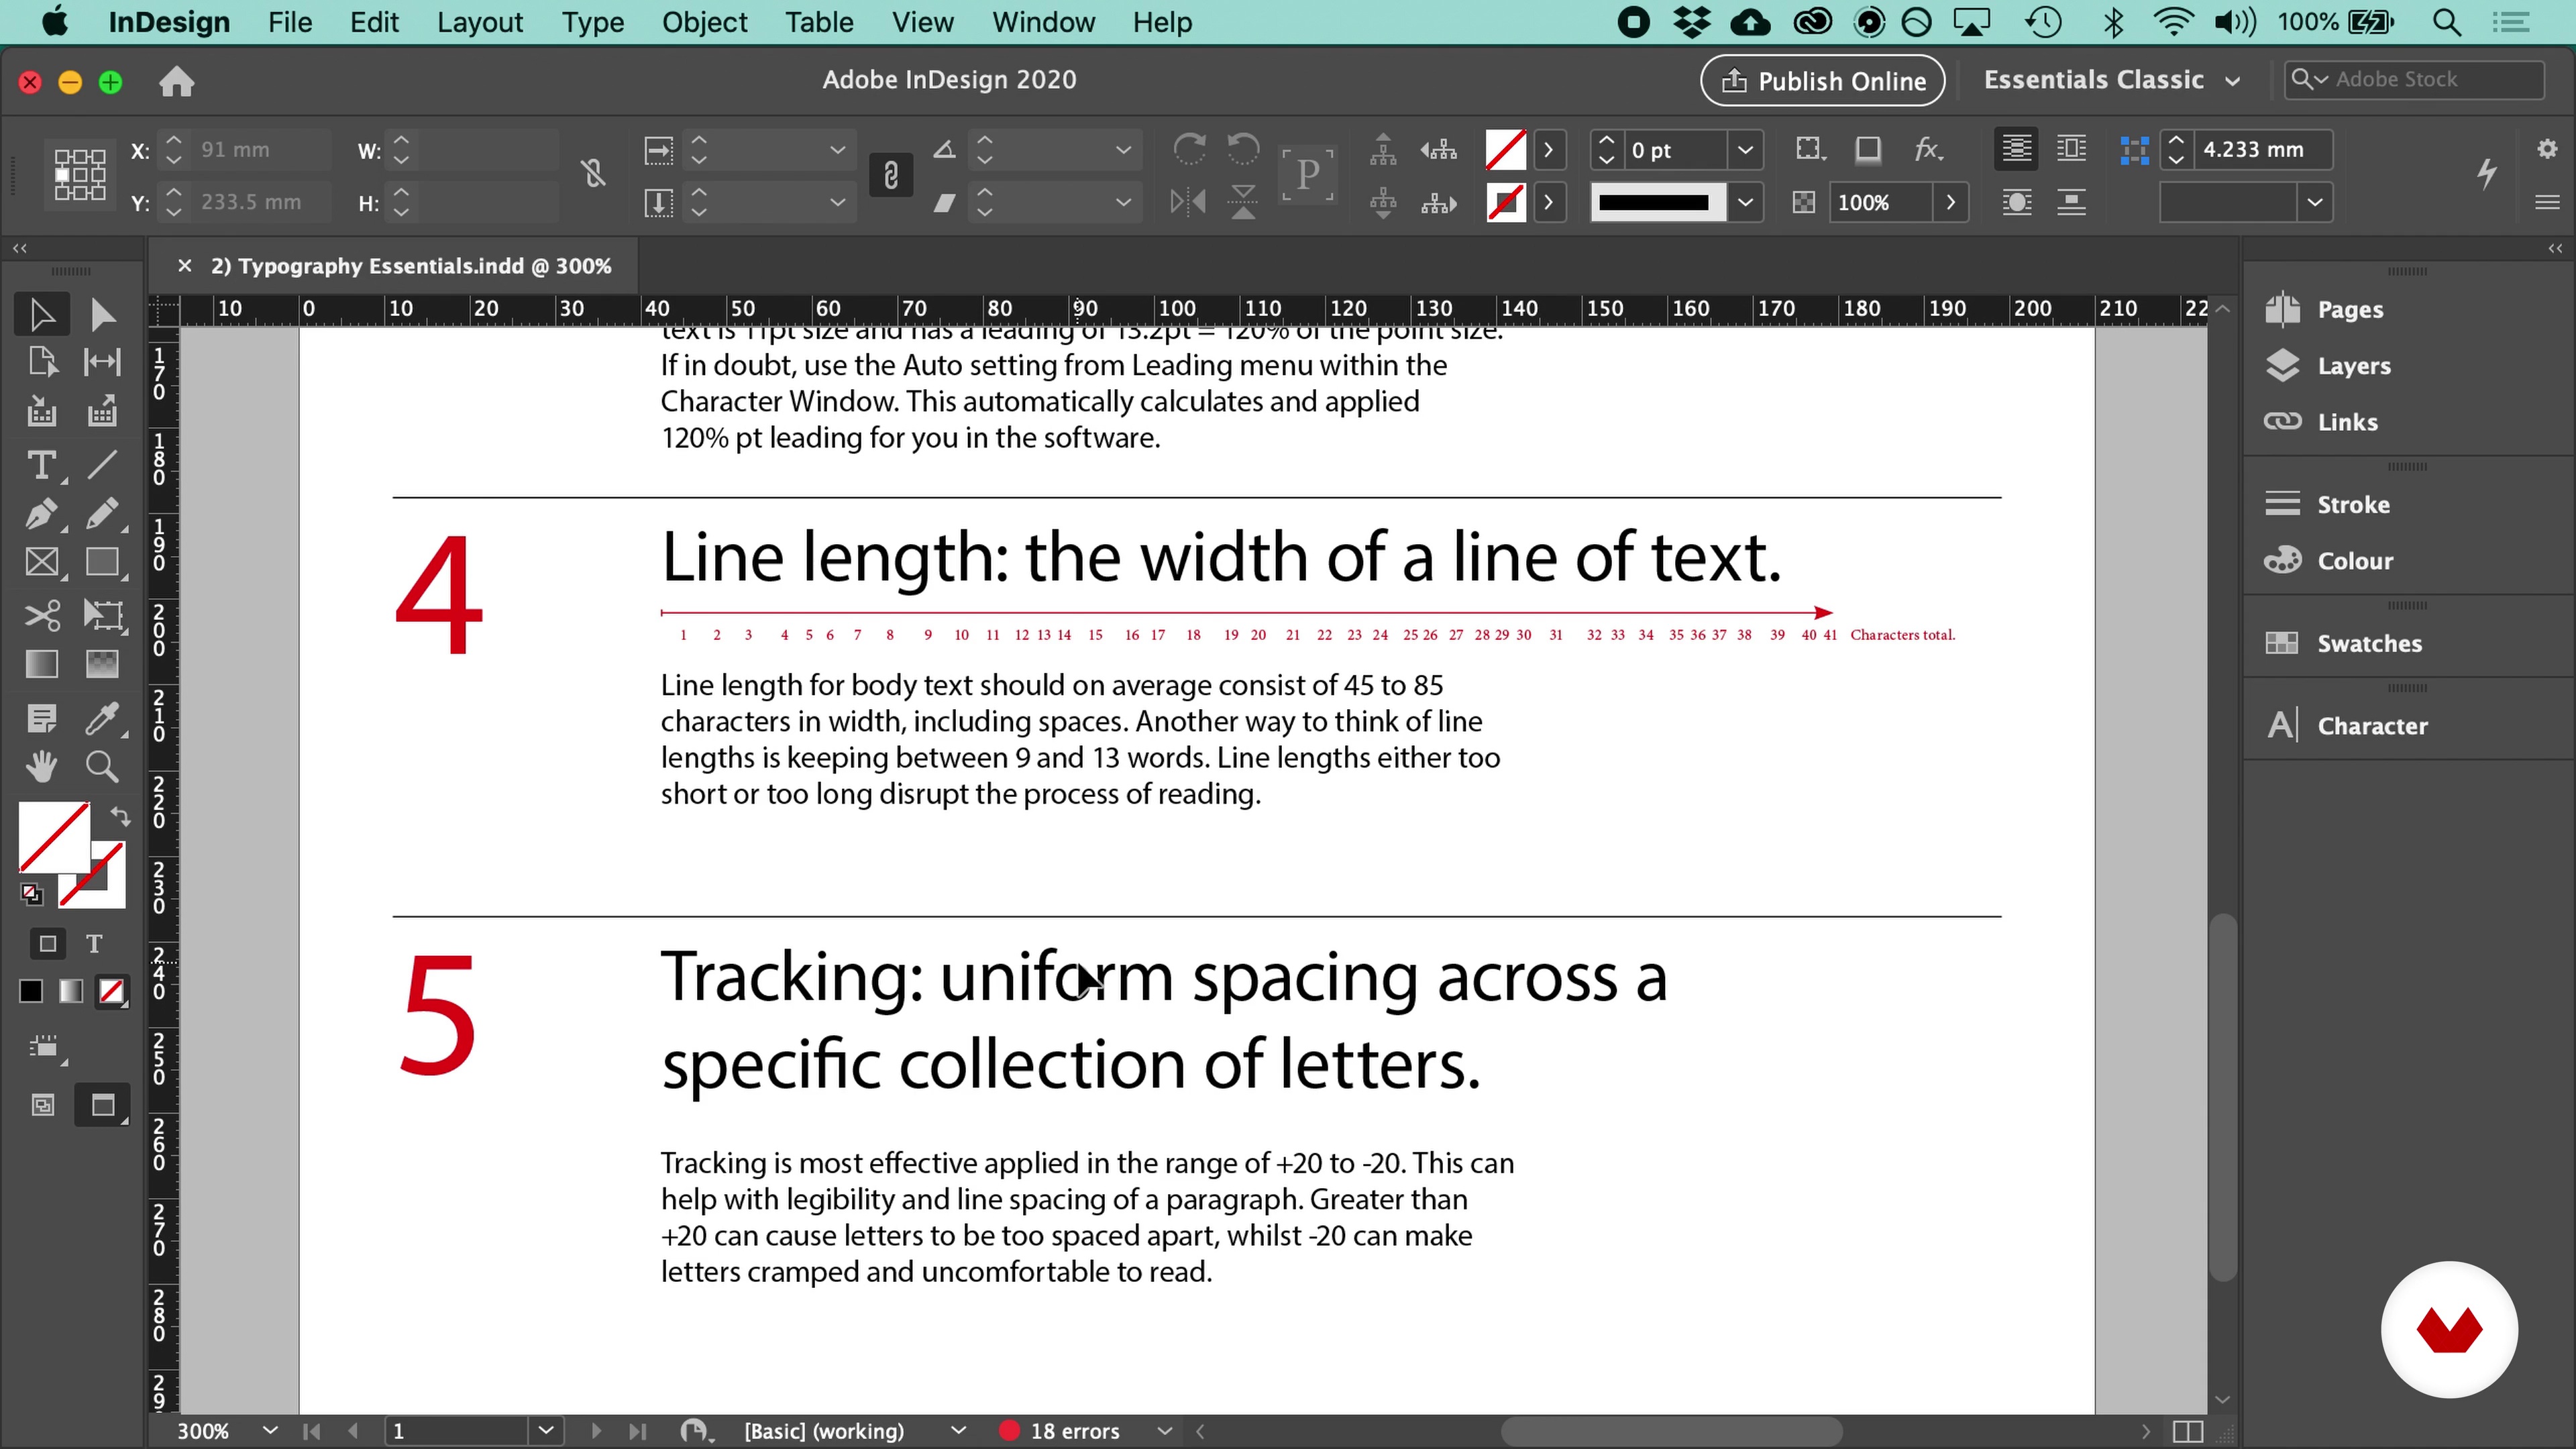
Task: Select the Gap tool
Action: pyautogui.click(x=102, y=361)
